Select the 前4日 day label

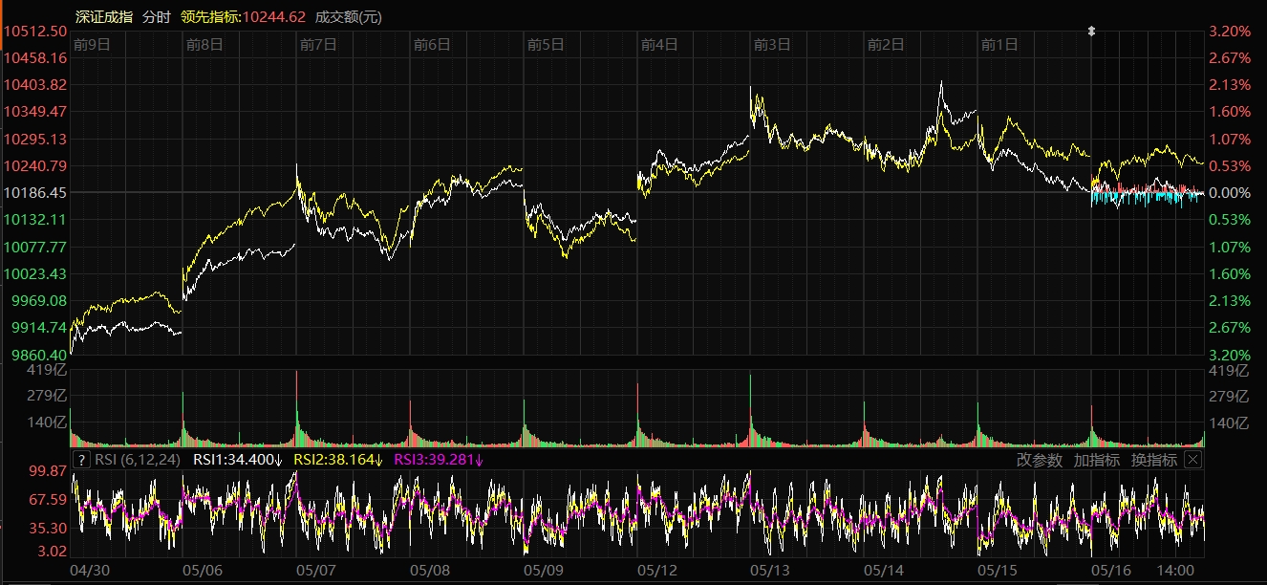pos(660,44)
